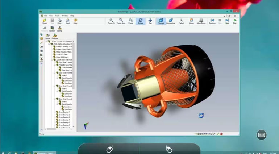Open the on-screen touch keyboard button
Screen dimensions: 279x154
(x=261, y=135)
